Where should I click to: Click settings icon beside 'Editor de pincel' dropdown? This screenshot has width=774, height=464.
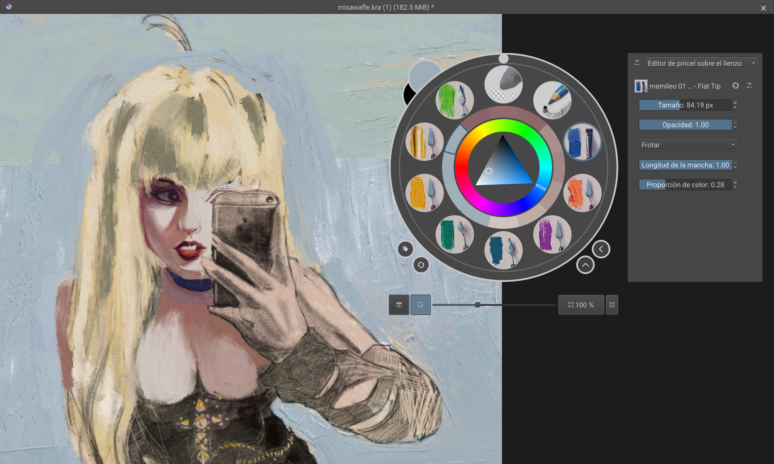(x=637, y=63)
